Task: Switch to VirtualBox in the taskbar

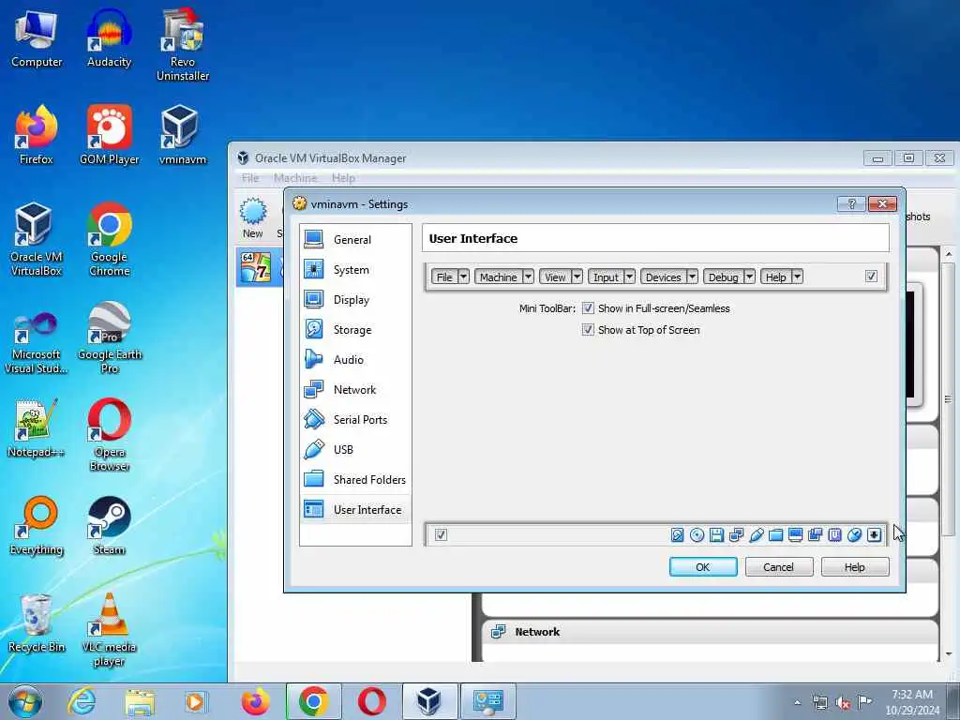Action: tap(429, 701)
